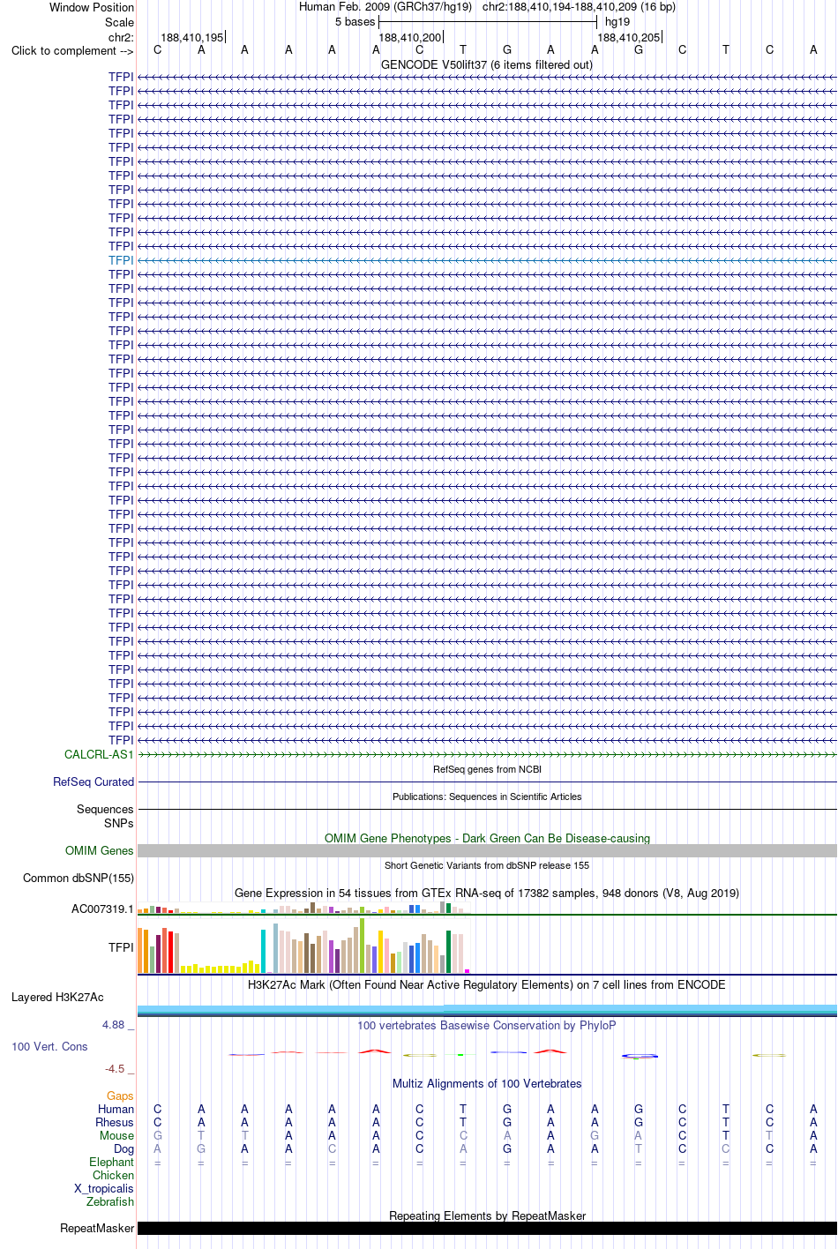Click the Elephant alignment row label

pyautogui.click(x=111, y=1162)
